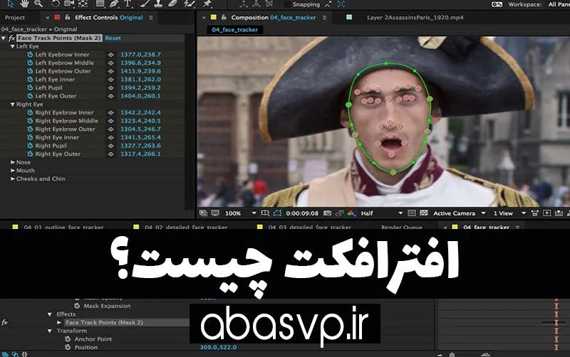Select the Effect Controls Original tab
The image size is (570, 357).
tap(109, 17)
